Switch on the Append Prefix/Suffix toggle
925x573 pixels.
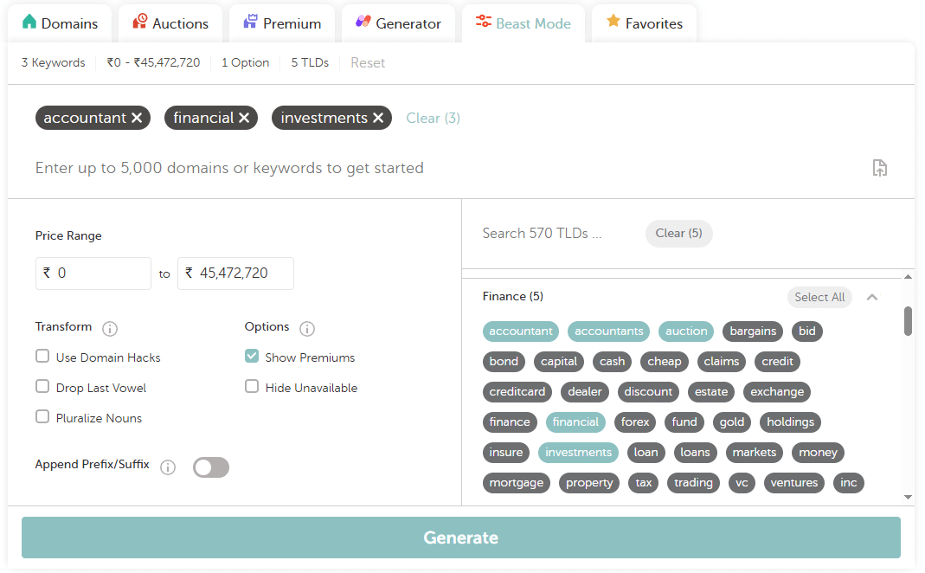point(210,467)
